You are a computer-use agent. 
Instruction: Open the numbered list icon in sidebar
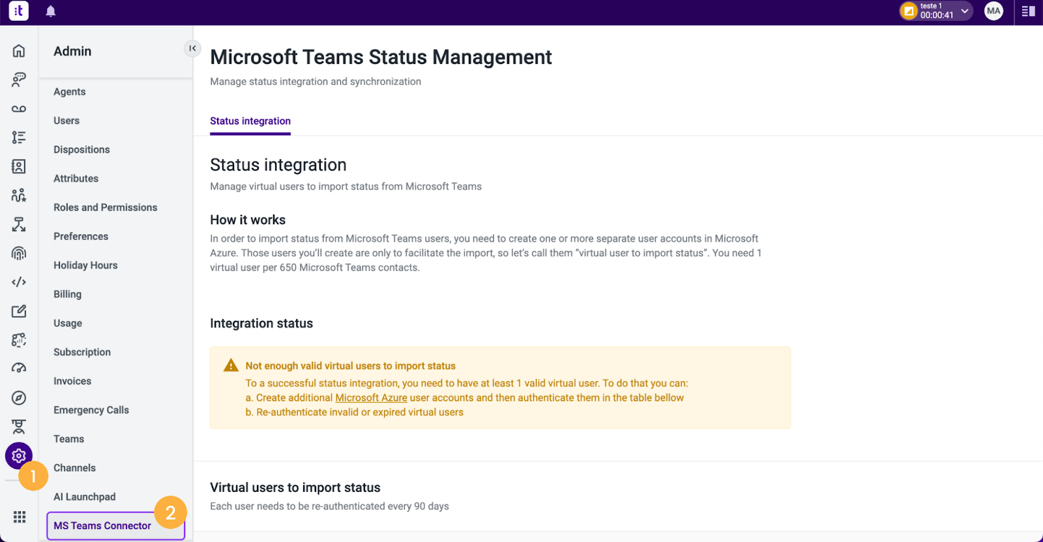pyautogui.click(x=19, y=137)
